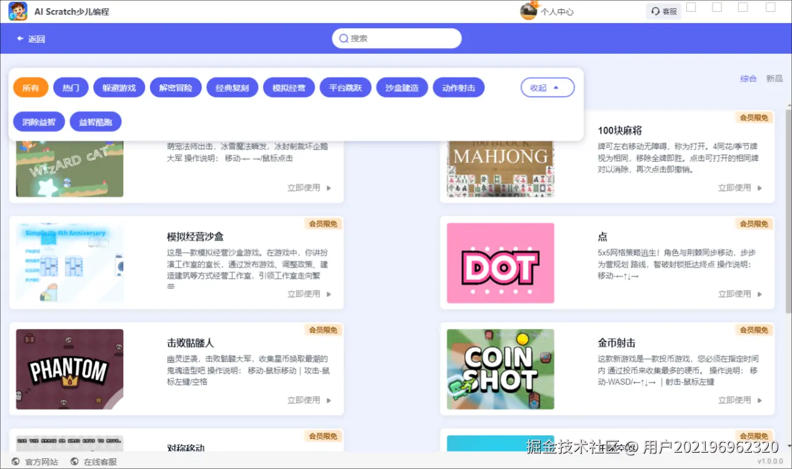
Task: Click 会员限免 badge on 金币射击 card
Action: pyautogui.click(x=754, y=330)
